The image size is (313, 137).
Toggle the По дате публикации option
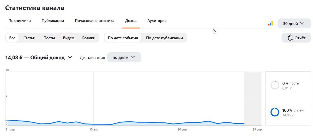[164, 38]
